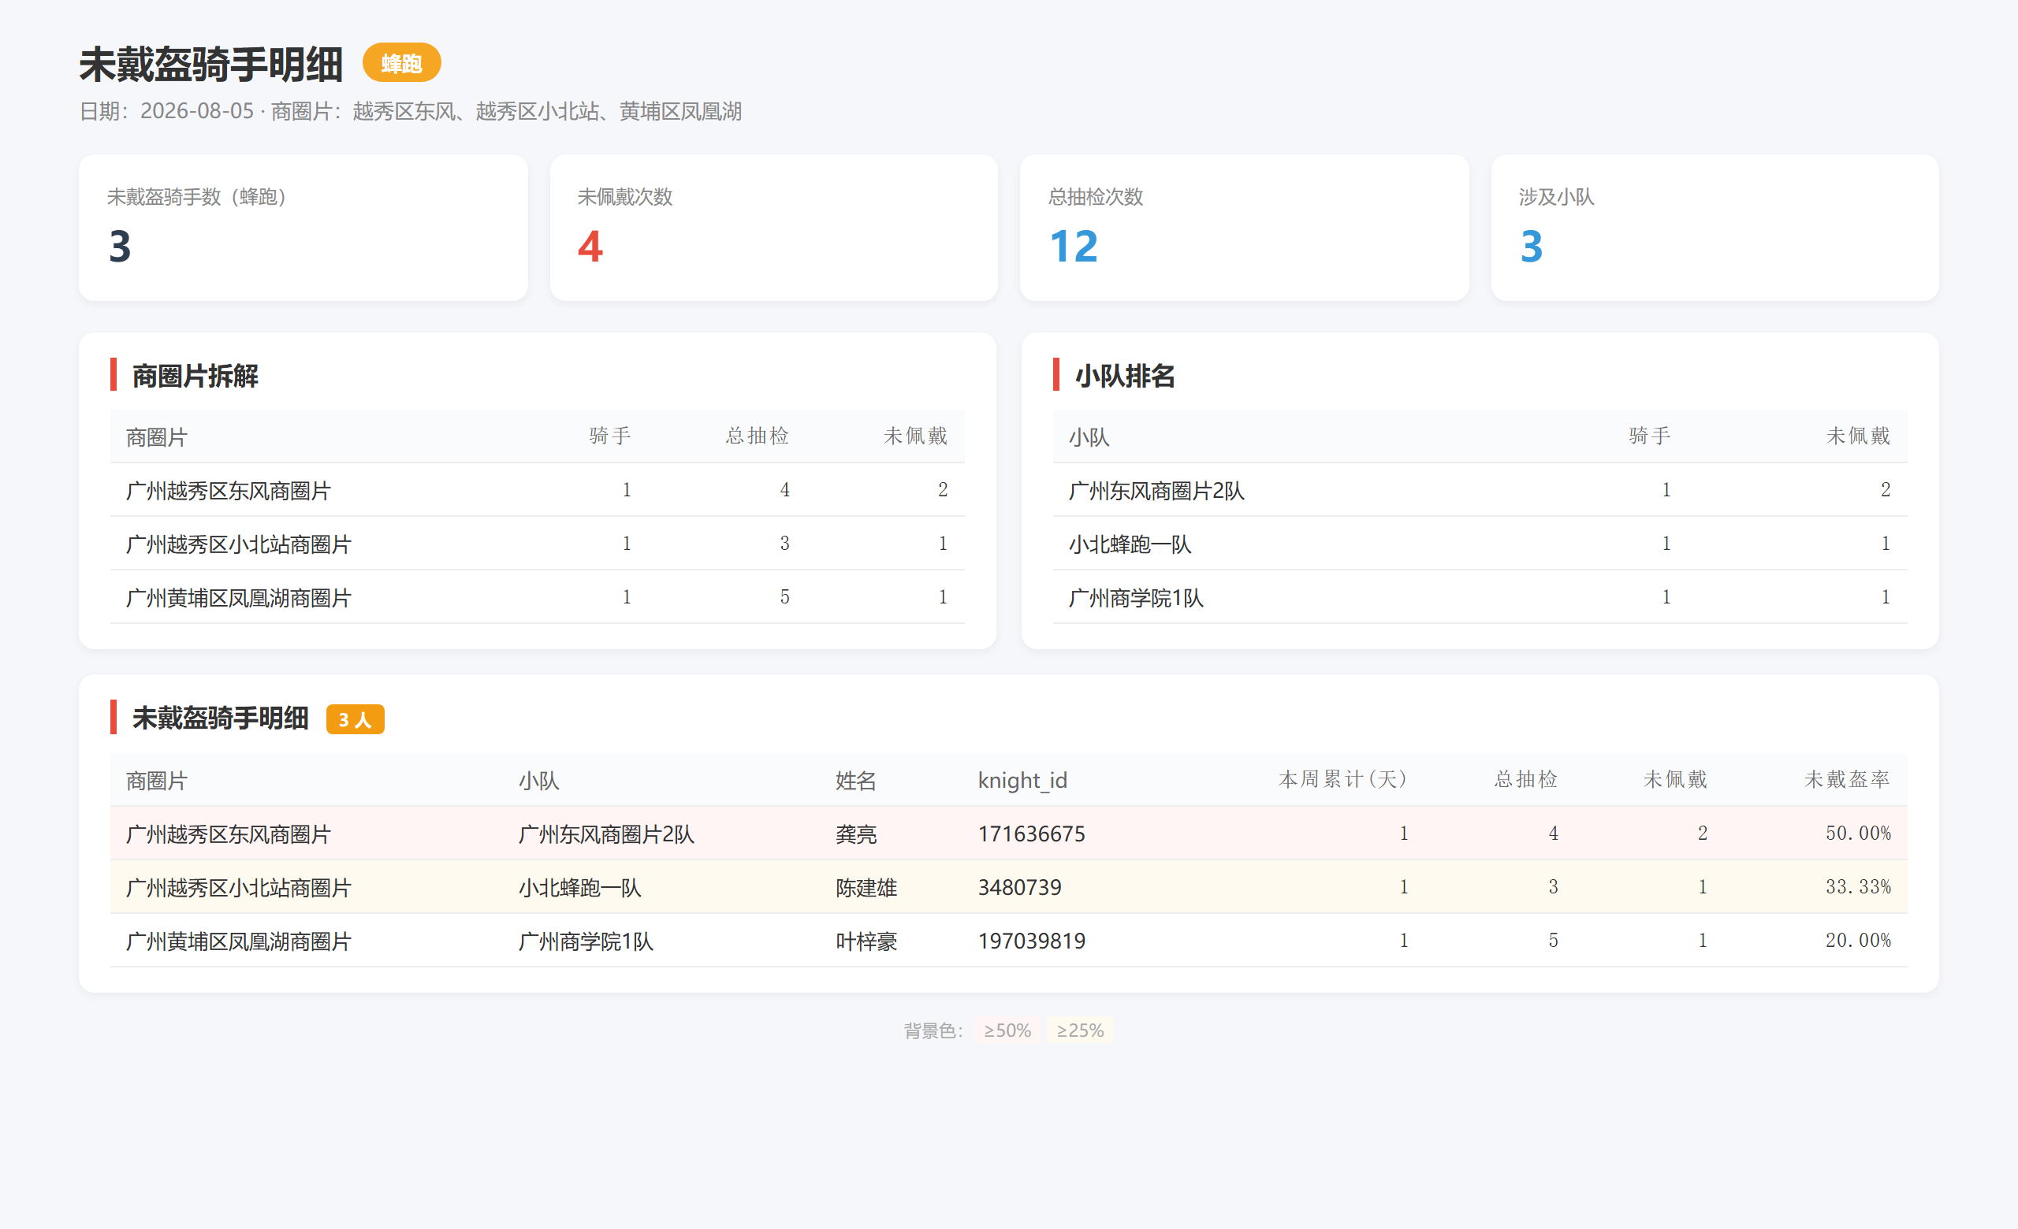2018x1229 pixels.
Task: Click the 商圈片拆解 section heading
Action: point(195,376)
